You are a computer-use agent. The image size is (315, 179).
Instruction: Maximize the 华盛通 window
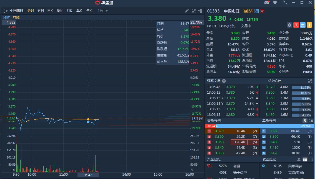pyautogui.click(x=302, y=2)
